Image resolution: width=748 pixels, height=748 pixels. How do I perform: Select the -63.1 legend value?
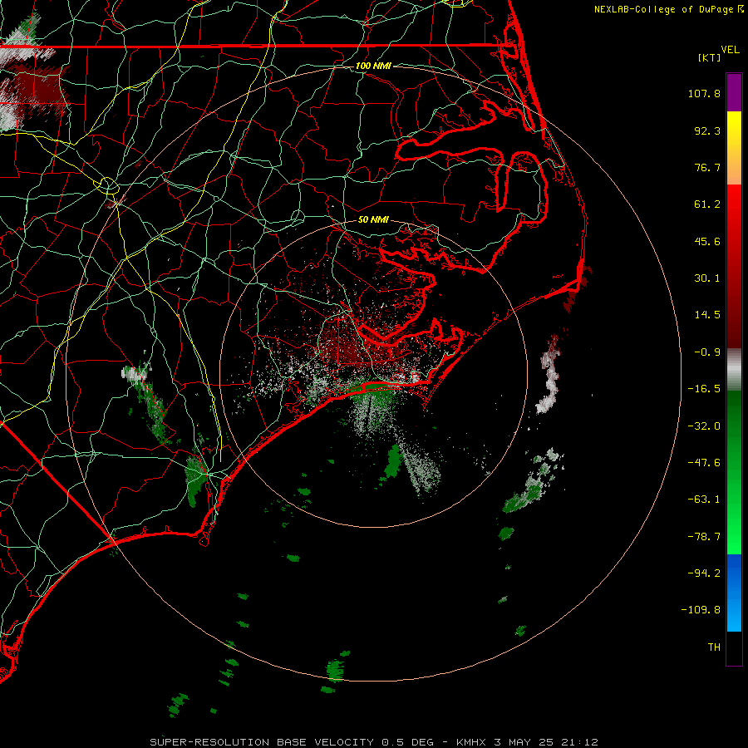coord(704,499)
